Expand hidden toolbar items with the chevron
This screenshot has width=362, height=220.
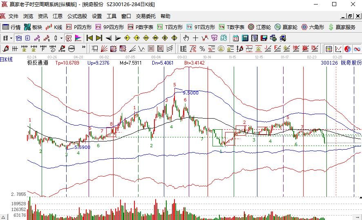84,47
